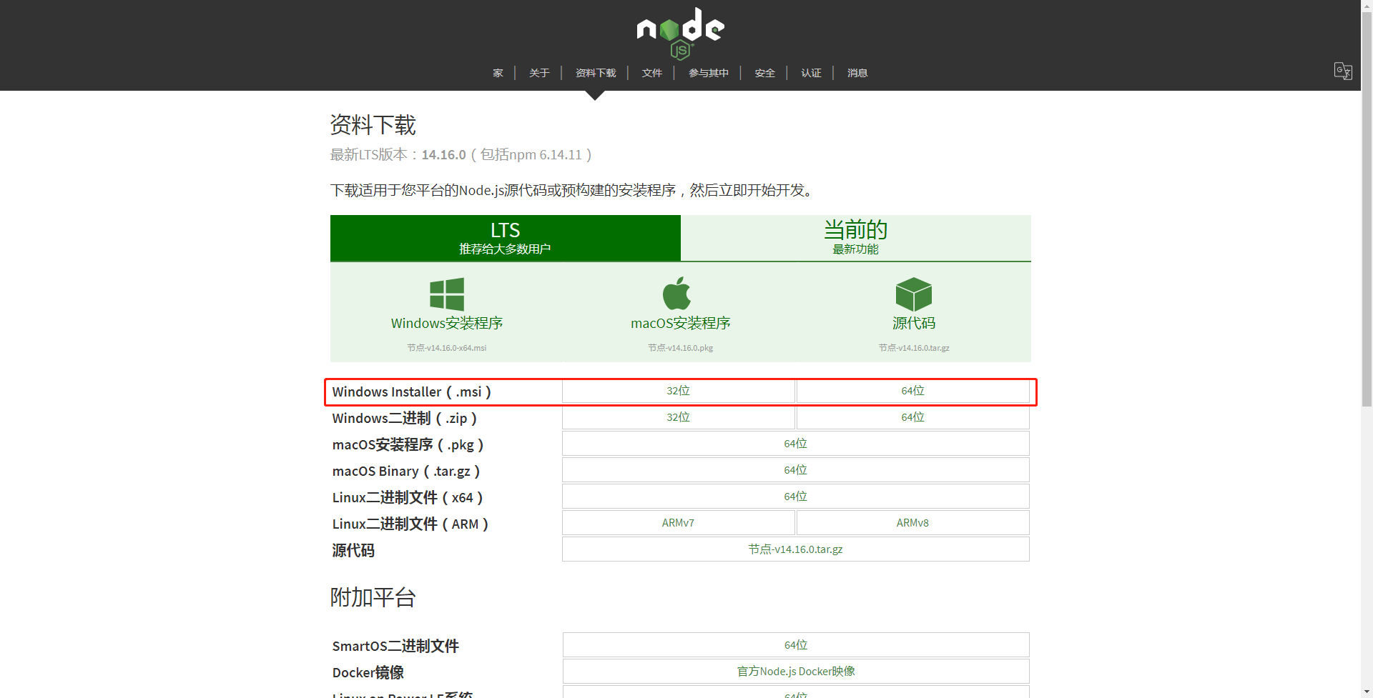Download Windows Installer .msi 64位
The width and height of the screenshot is (1373, 698).
(912, 392)
